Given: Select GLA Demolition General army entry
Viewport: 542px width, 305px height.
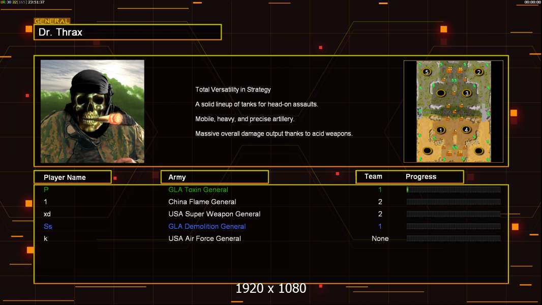Looking at the screenshot, I should tap(207, 226).
